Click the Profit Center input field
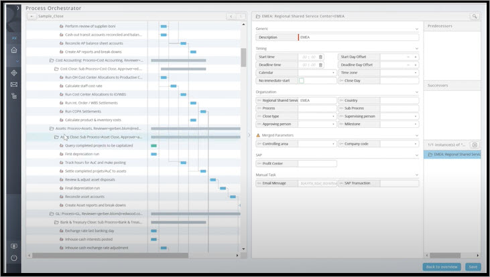The height and width of the screenshot is (277, 490). tap(317, 163)
